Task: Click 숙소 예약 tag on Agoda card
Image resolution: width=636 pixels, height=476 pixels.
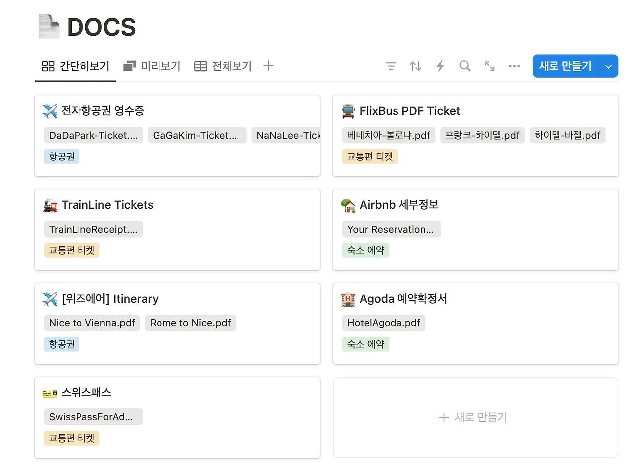Action: (x=366, y=344)
